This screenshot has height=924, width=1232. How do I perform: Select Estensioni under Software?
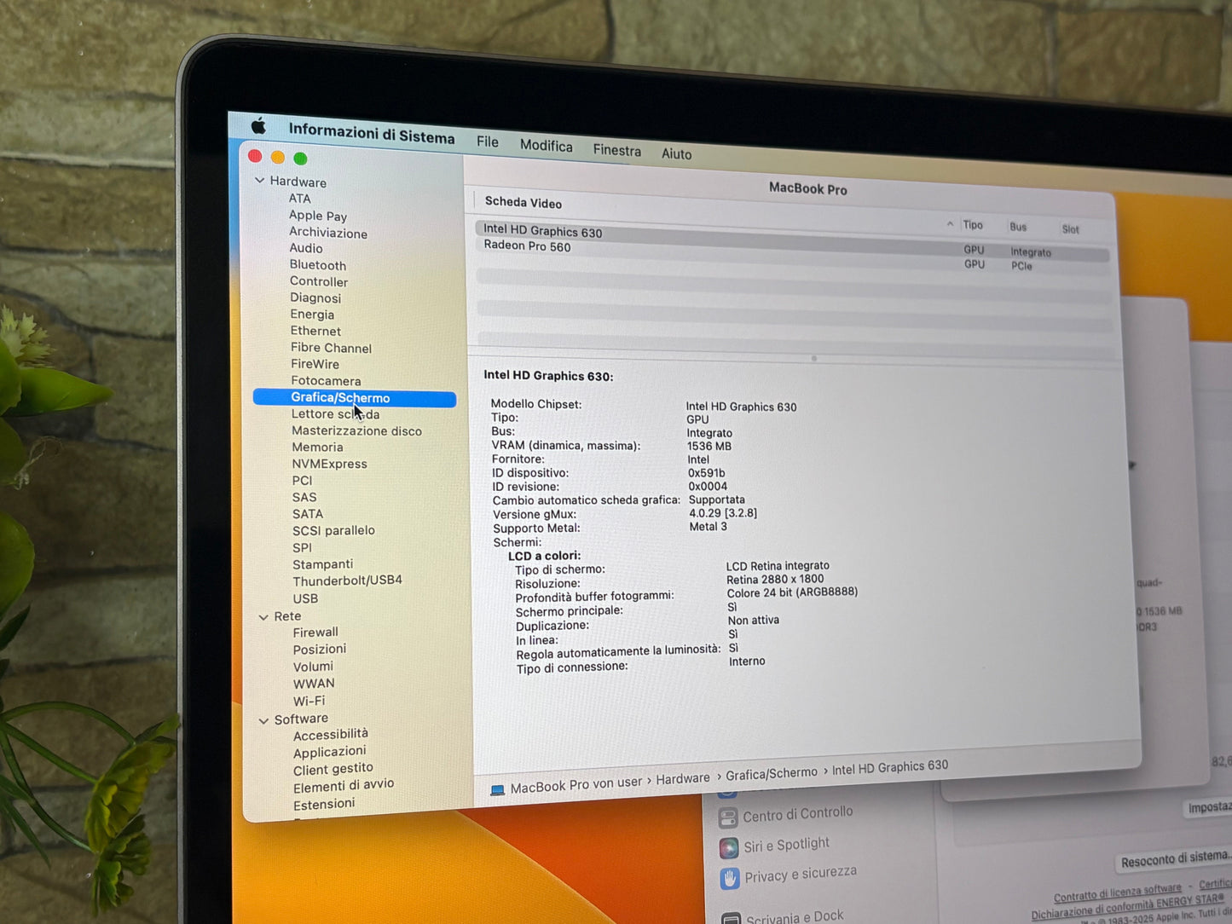[x=324, y=804]
